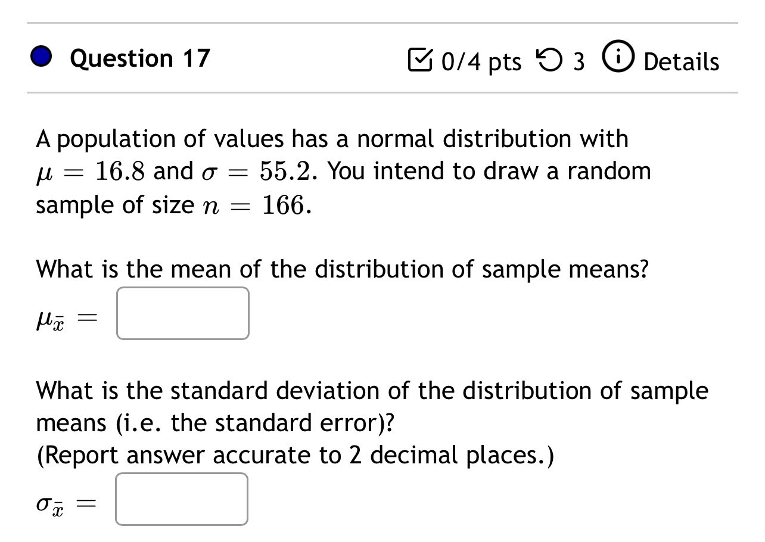Toggle the question completion indicator circle
765x542 pixels.
tap(40, 57)
